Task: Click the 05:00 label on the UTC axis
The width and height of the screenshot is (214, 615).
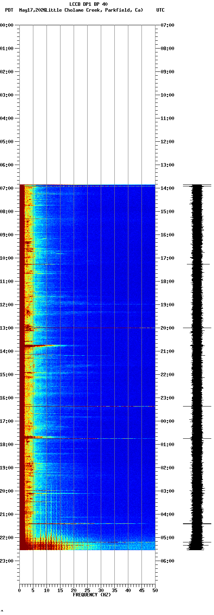Action: [x=167, y=538]
